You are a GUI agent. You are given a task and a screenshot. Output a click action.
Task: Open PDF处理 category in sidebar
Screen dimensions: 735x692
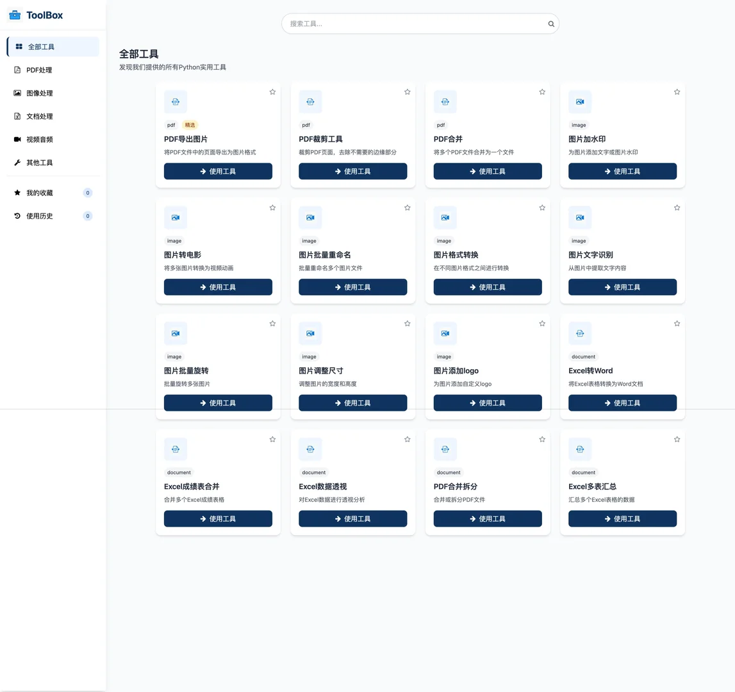click(53, 70)
